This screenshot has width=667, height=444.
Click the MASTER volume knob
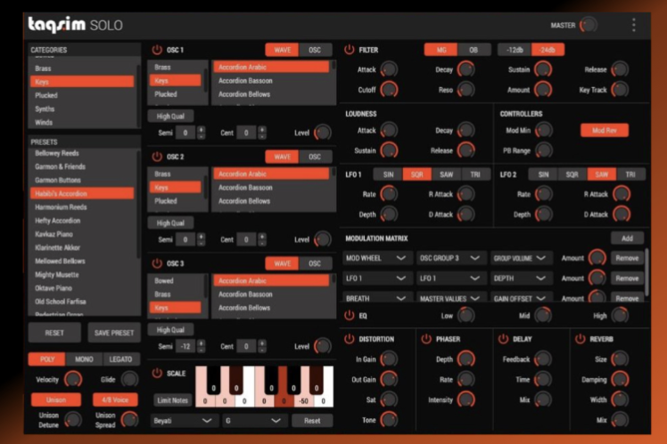point(589,25)
